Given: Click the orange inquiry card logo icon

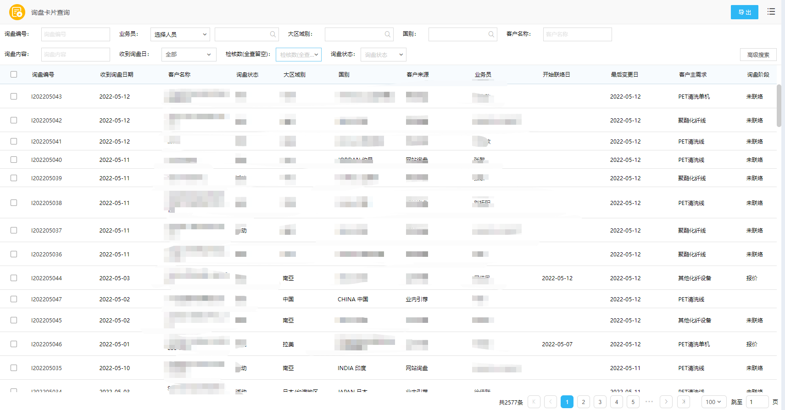Looking at the screenshot, I should click(x=17, y=12).
